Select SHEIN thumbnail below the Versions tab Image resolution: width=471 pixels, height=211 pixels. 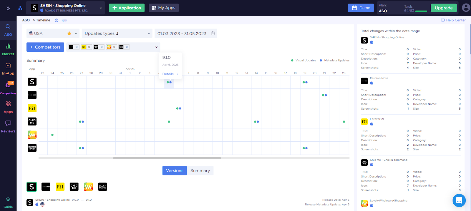pos(31,187)
